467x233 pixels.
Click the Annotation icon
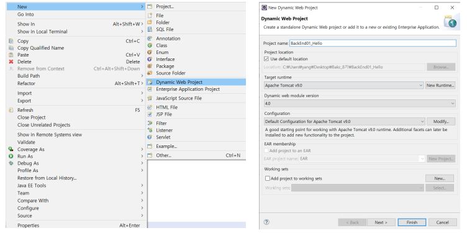(x=150, y=39)
